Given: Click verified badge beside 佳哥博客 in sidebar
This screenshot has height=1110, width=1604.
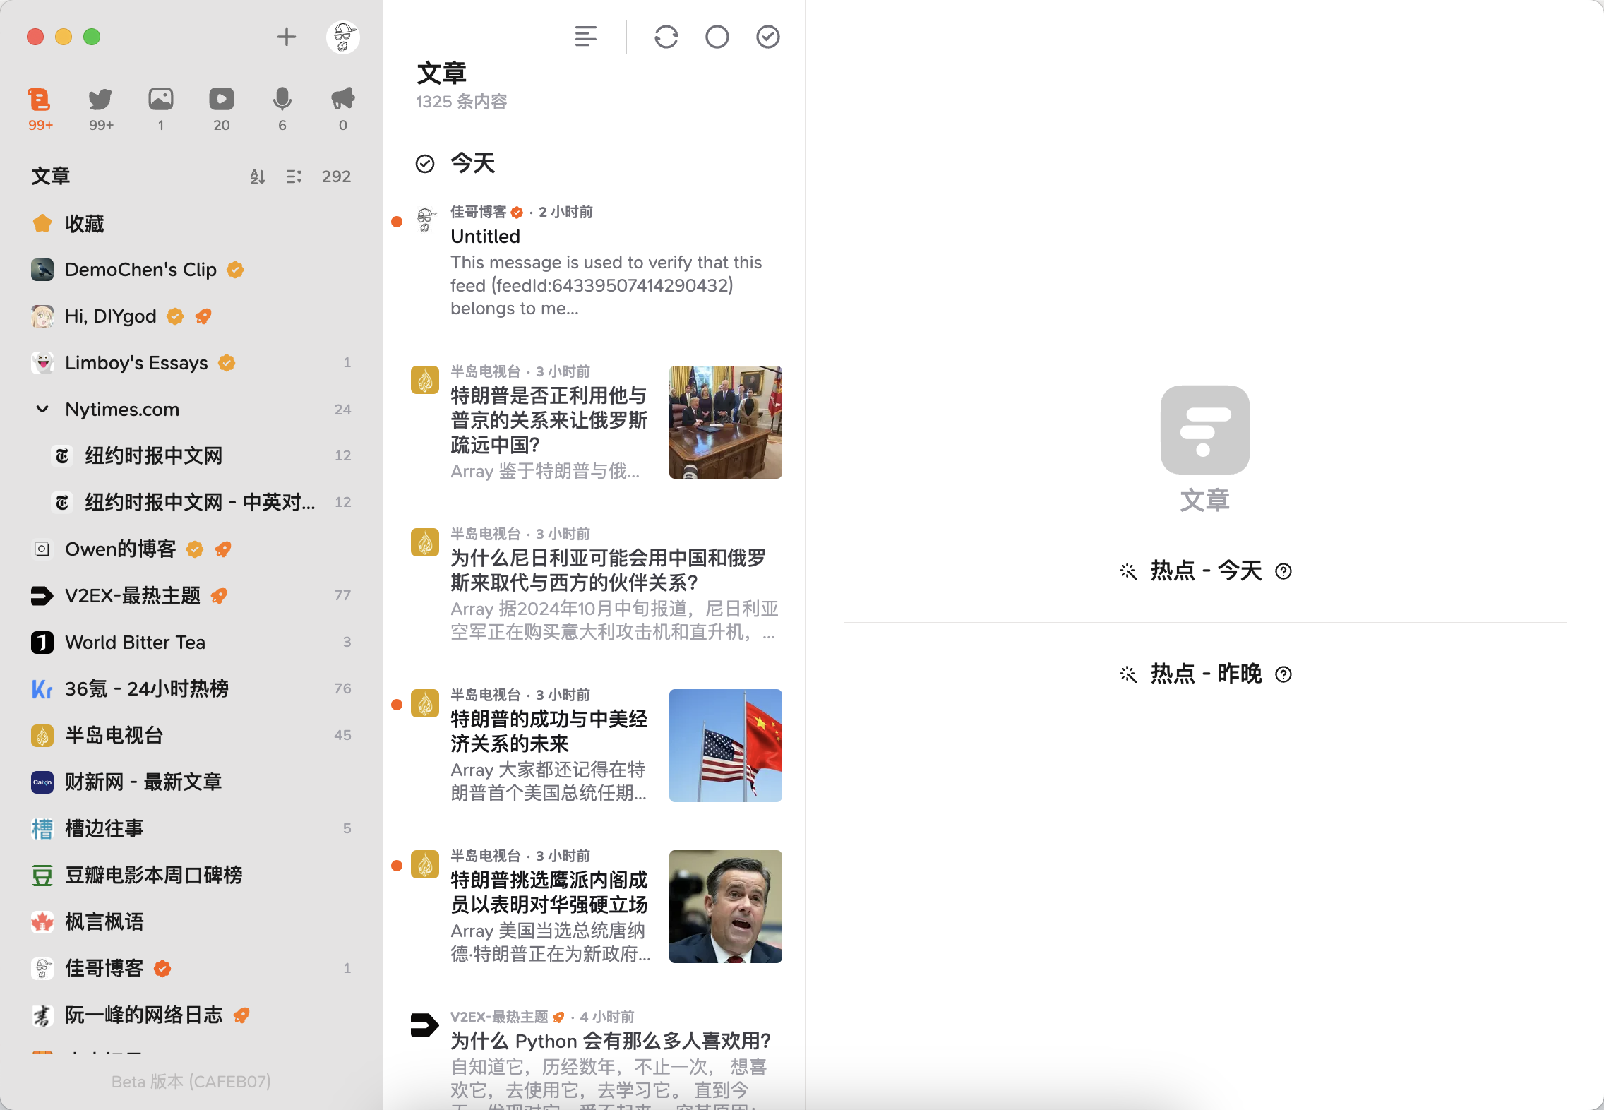Looking at the screenshot, I should [x=162, y=969].
